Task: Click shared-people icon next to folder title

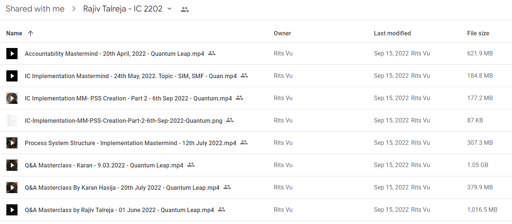Action: point(185,10)
